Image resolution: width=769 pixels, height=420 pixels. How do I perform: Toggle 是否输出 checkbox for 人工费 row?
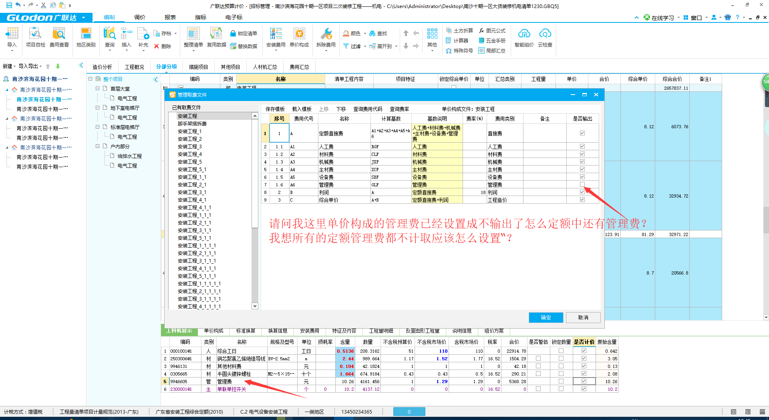click(x=582, y=147)
